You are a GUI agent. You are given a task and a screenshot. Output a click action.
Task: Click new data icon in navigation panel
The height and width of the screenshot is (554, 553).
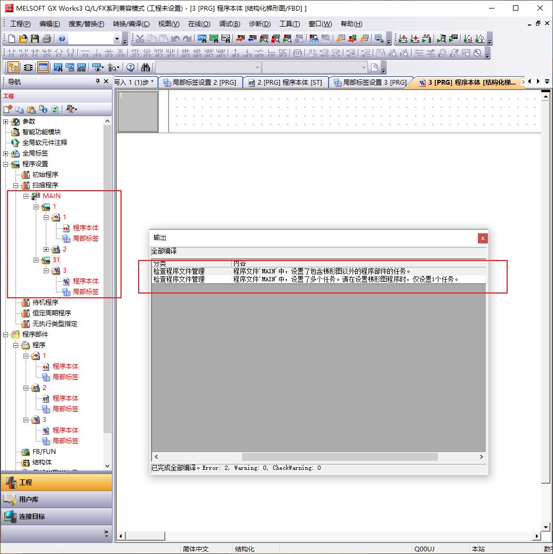point(8,109)
